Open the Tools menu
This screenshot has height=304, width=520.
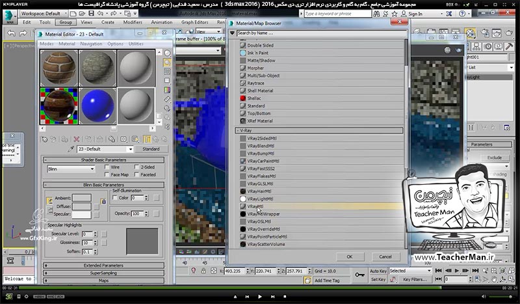point(45,22)
